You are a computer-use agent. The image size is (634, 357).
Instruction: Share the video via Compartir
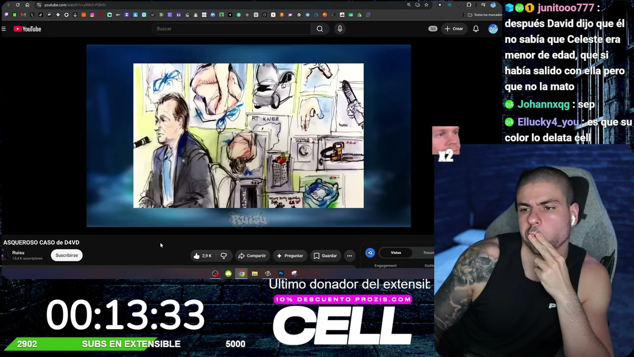coord(252,256)
